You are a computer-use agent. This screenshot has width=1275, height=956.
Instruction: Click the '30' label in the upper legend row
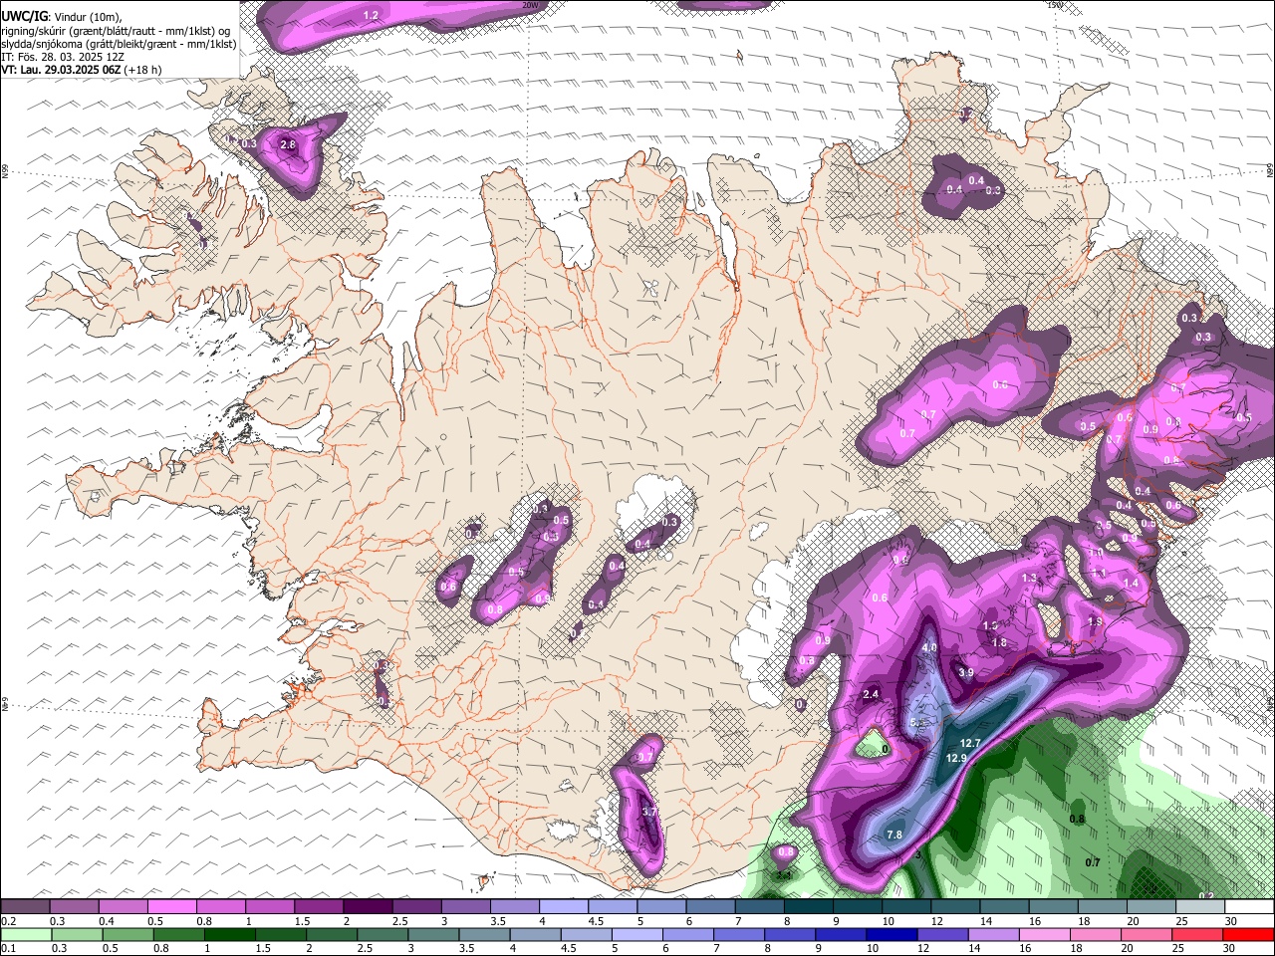click(x=1231, y=921)
